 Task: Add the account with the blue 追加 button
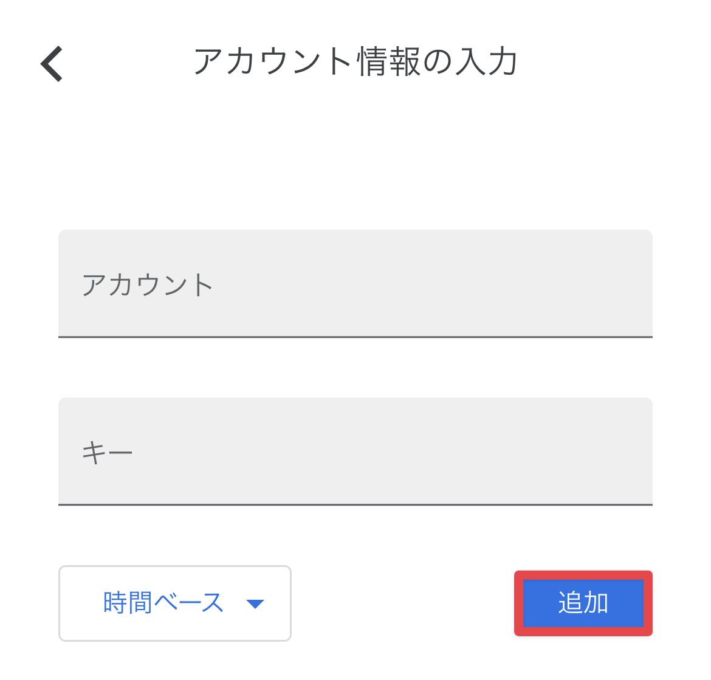click(583, 603)
